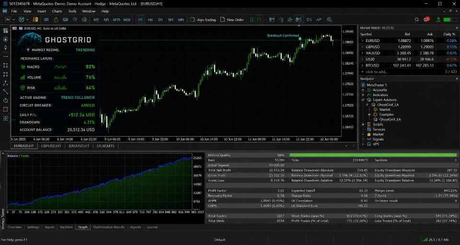Switch chart to M15 timeframe
The image size is (460, 245).
(x=116, y=20)
